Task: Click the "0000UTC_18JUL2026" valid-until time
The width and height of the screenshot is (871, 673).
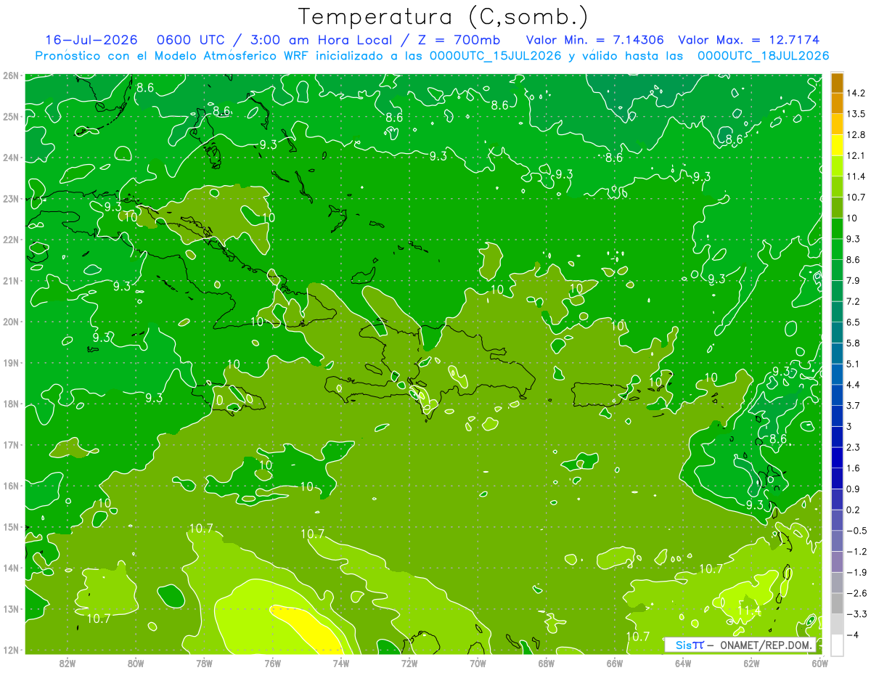Action: click(763, 55)
